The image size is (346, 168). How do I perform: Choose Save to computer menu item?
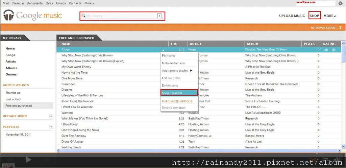pyautogui.click(x=179, y=108)
